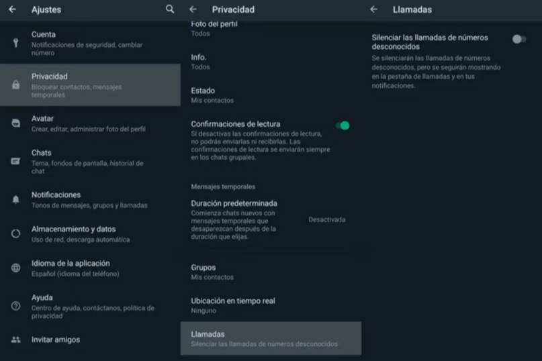Click the padlock icon for Privacidad
Viewport: 542px width, 361px height.
(x=16, y=85)
